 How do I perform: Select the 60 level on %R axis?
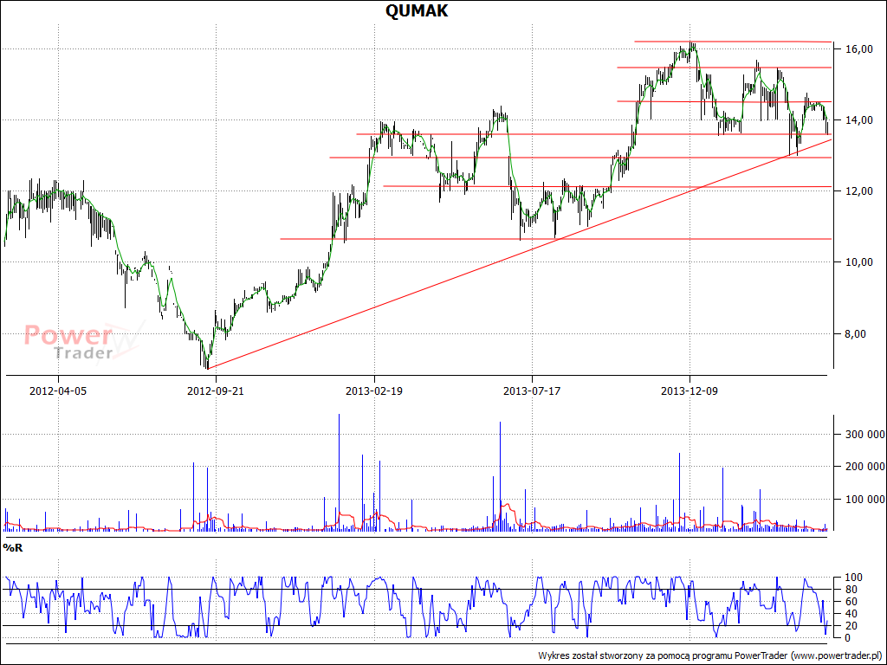850,601
